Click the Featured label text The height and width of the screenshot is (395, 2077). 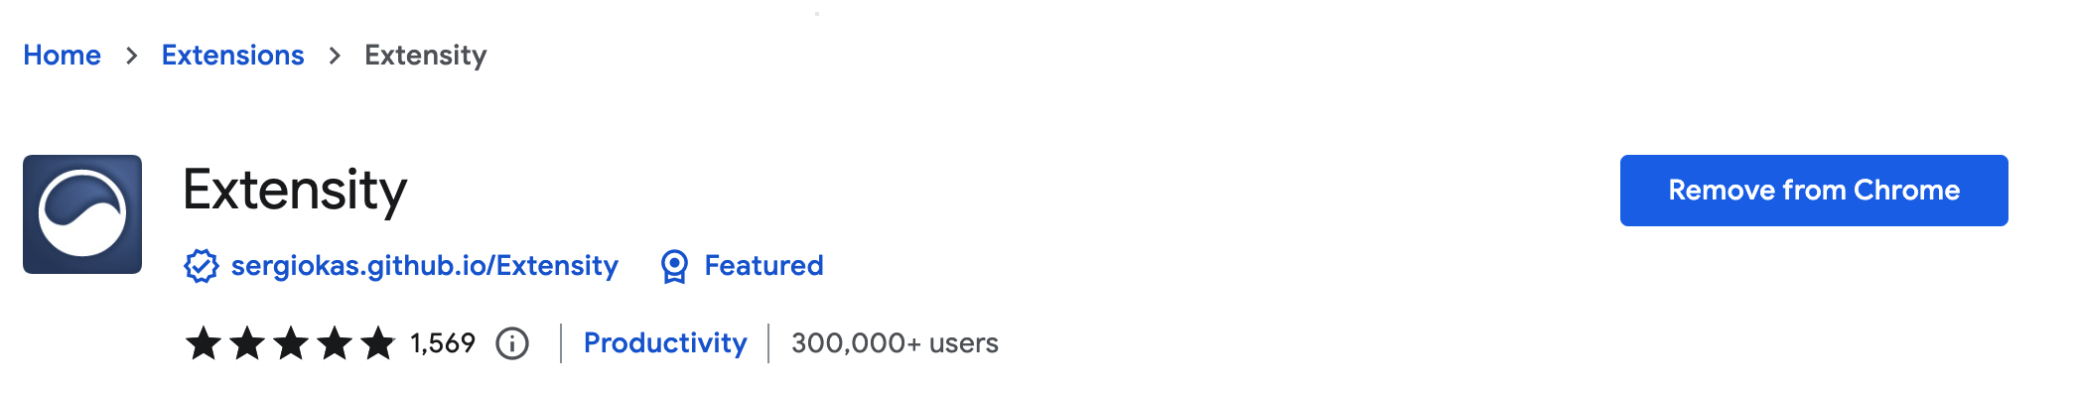(x=763, y=266)
